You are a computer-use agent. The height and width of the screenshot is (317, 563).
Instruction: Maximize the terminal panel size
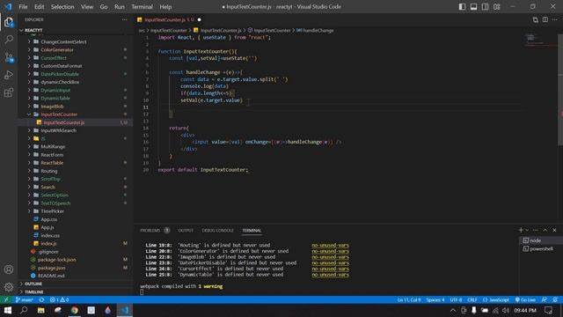[x=545, y=230]
